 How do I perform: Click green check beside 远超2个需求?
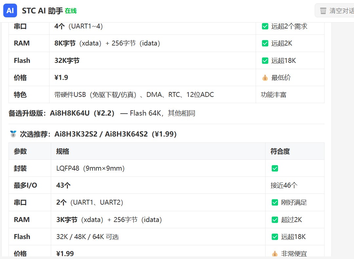pos(265,27)
